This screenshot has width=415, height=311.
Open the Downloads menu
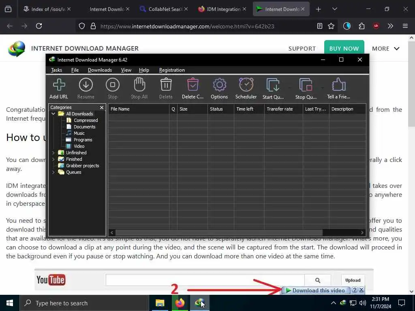coord(100,70)
